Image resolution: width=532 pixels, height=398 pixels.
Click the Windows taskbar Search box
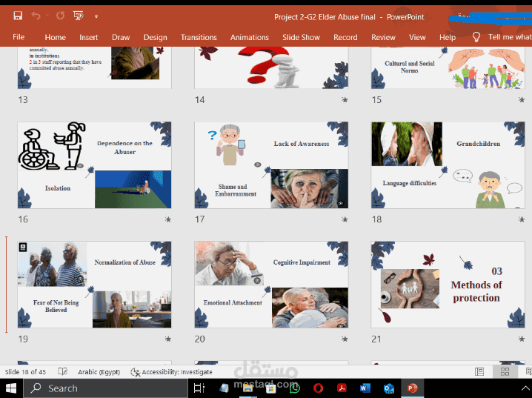[x=105, y=388]
